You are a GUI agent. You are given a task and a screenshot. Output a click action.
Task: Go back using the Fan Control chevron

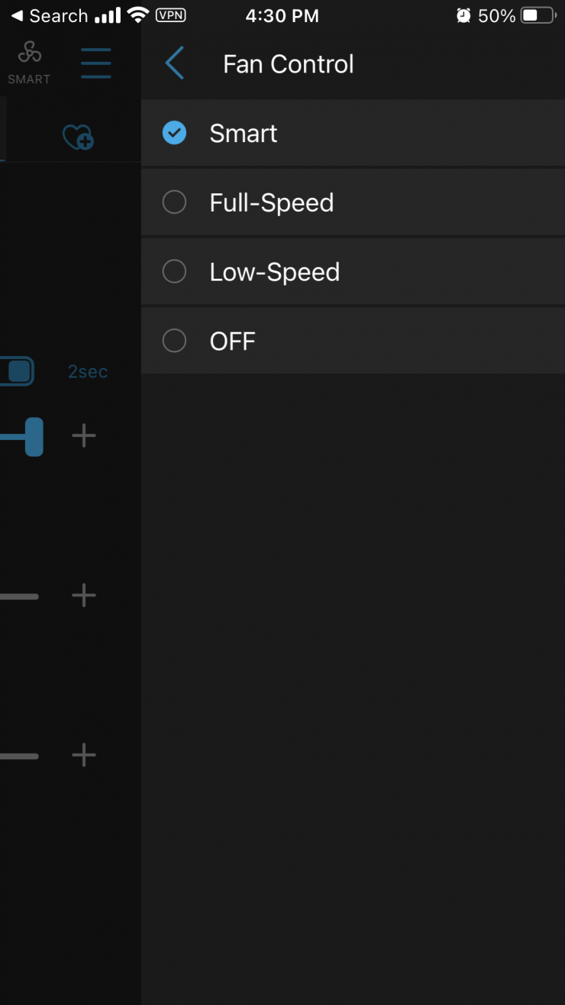175,63
